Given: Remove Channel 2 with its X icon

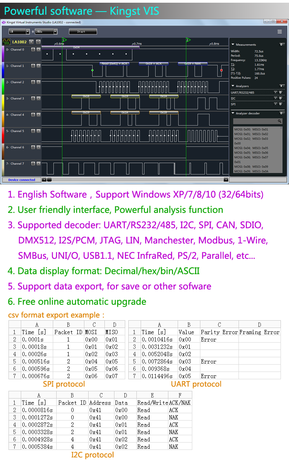Looking at the screenshot, I should (38, 82).
